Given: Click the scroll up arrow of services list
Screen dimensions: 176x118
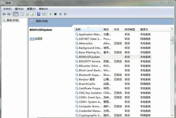Looking at the screenshot, I should (x=172, y=29).
